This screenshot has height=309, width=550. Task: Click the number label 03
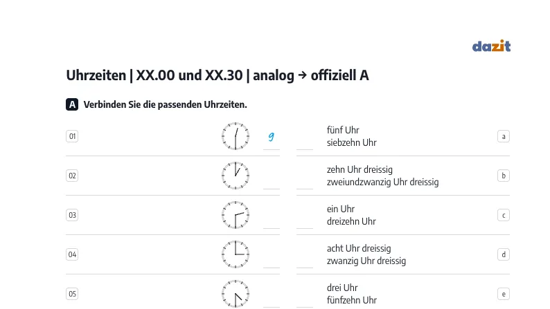[x=72, y=215]
